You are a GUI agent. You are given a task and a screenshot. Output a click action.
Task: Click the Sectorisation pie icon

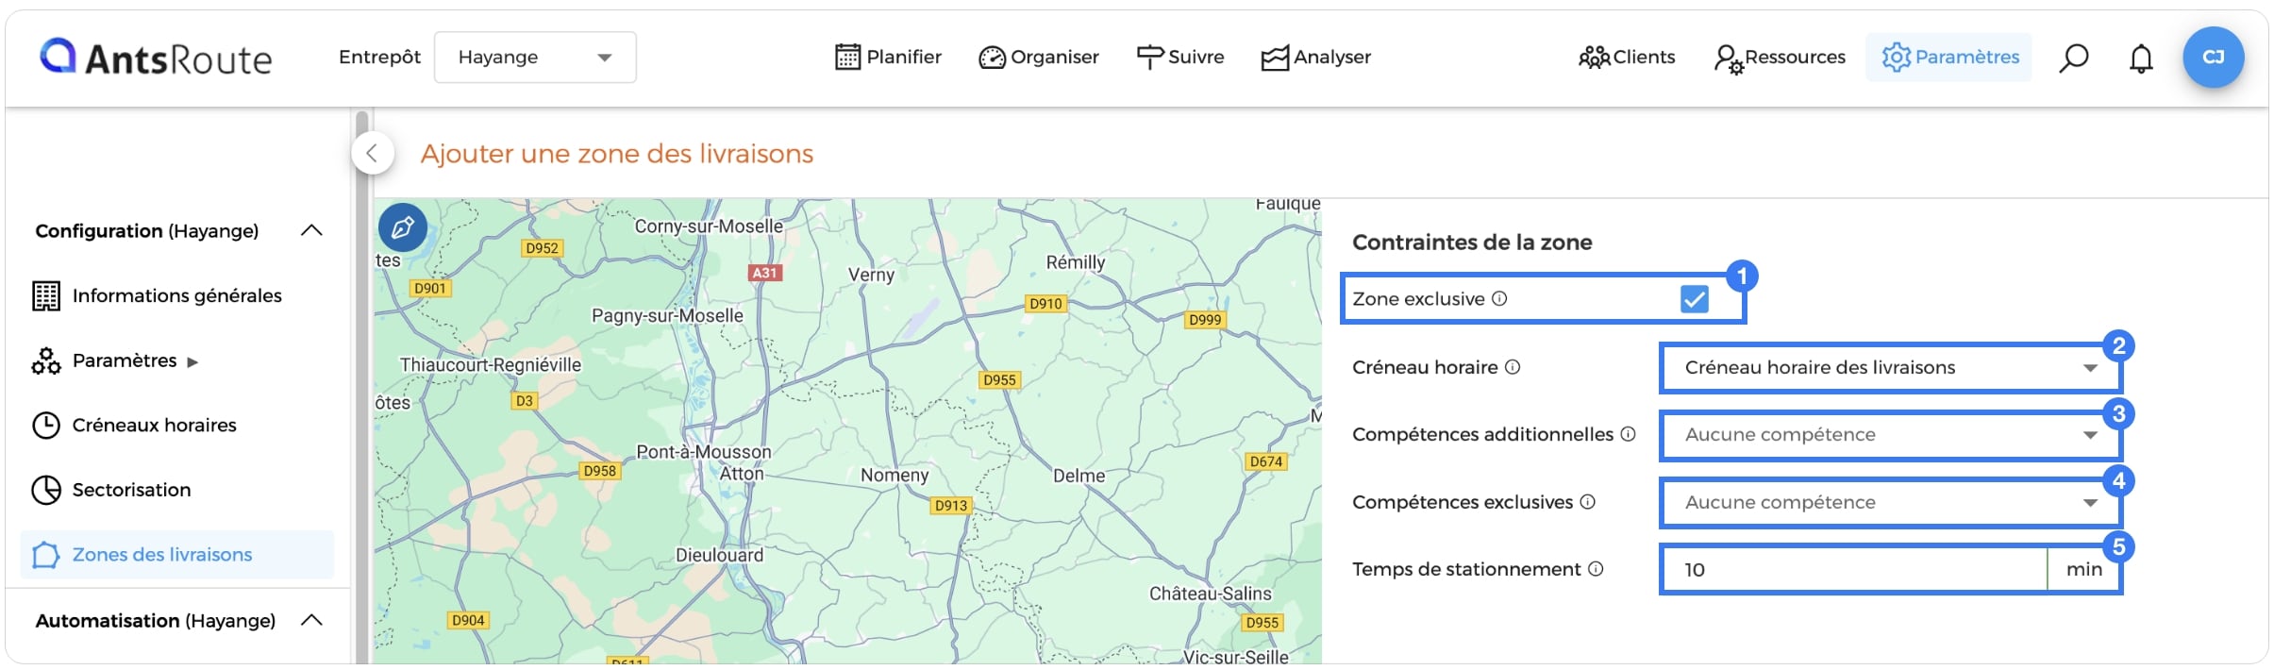pos(46,490)
